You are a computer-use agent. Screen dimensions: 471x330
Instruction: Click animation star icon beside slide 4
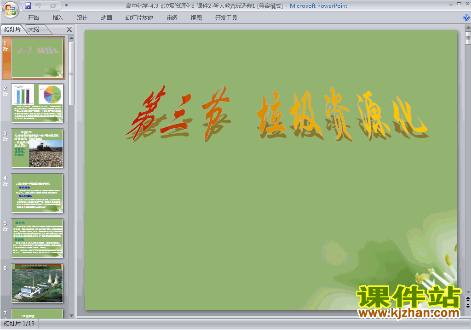point(5,184)
